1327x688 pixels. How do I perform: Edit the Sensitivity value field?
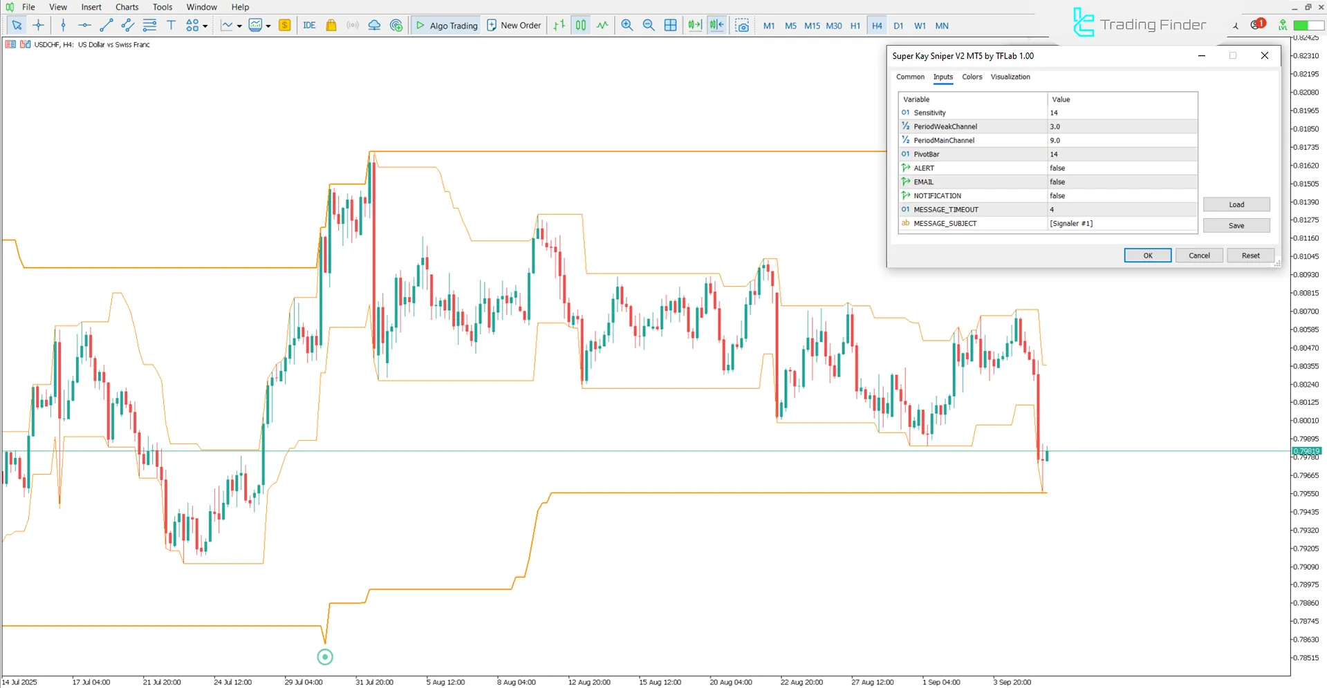point(1121,113)
